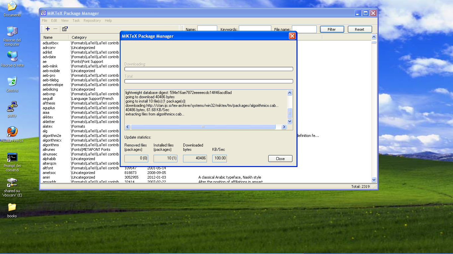The image size is (453, 254).
Task: Click log line 'extracting files from algorithmicx.cab...'
Action: pyautogui.click(x=155, y=114)
